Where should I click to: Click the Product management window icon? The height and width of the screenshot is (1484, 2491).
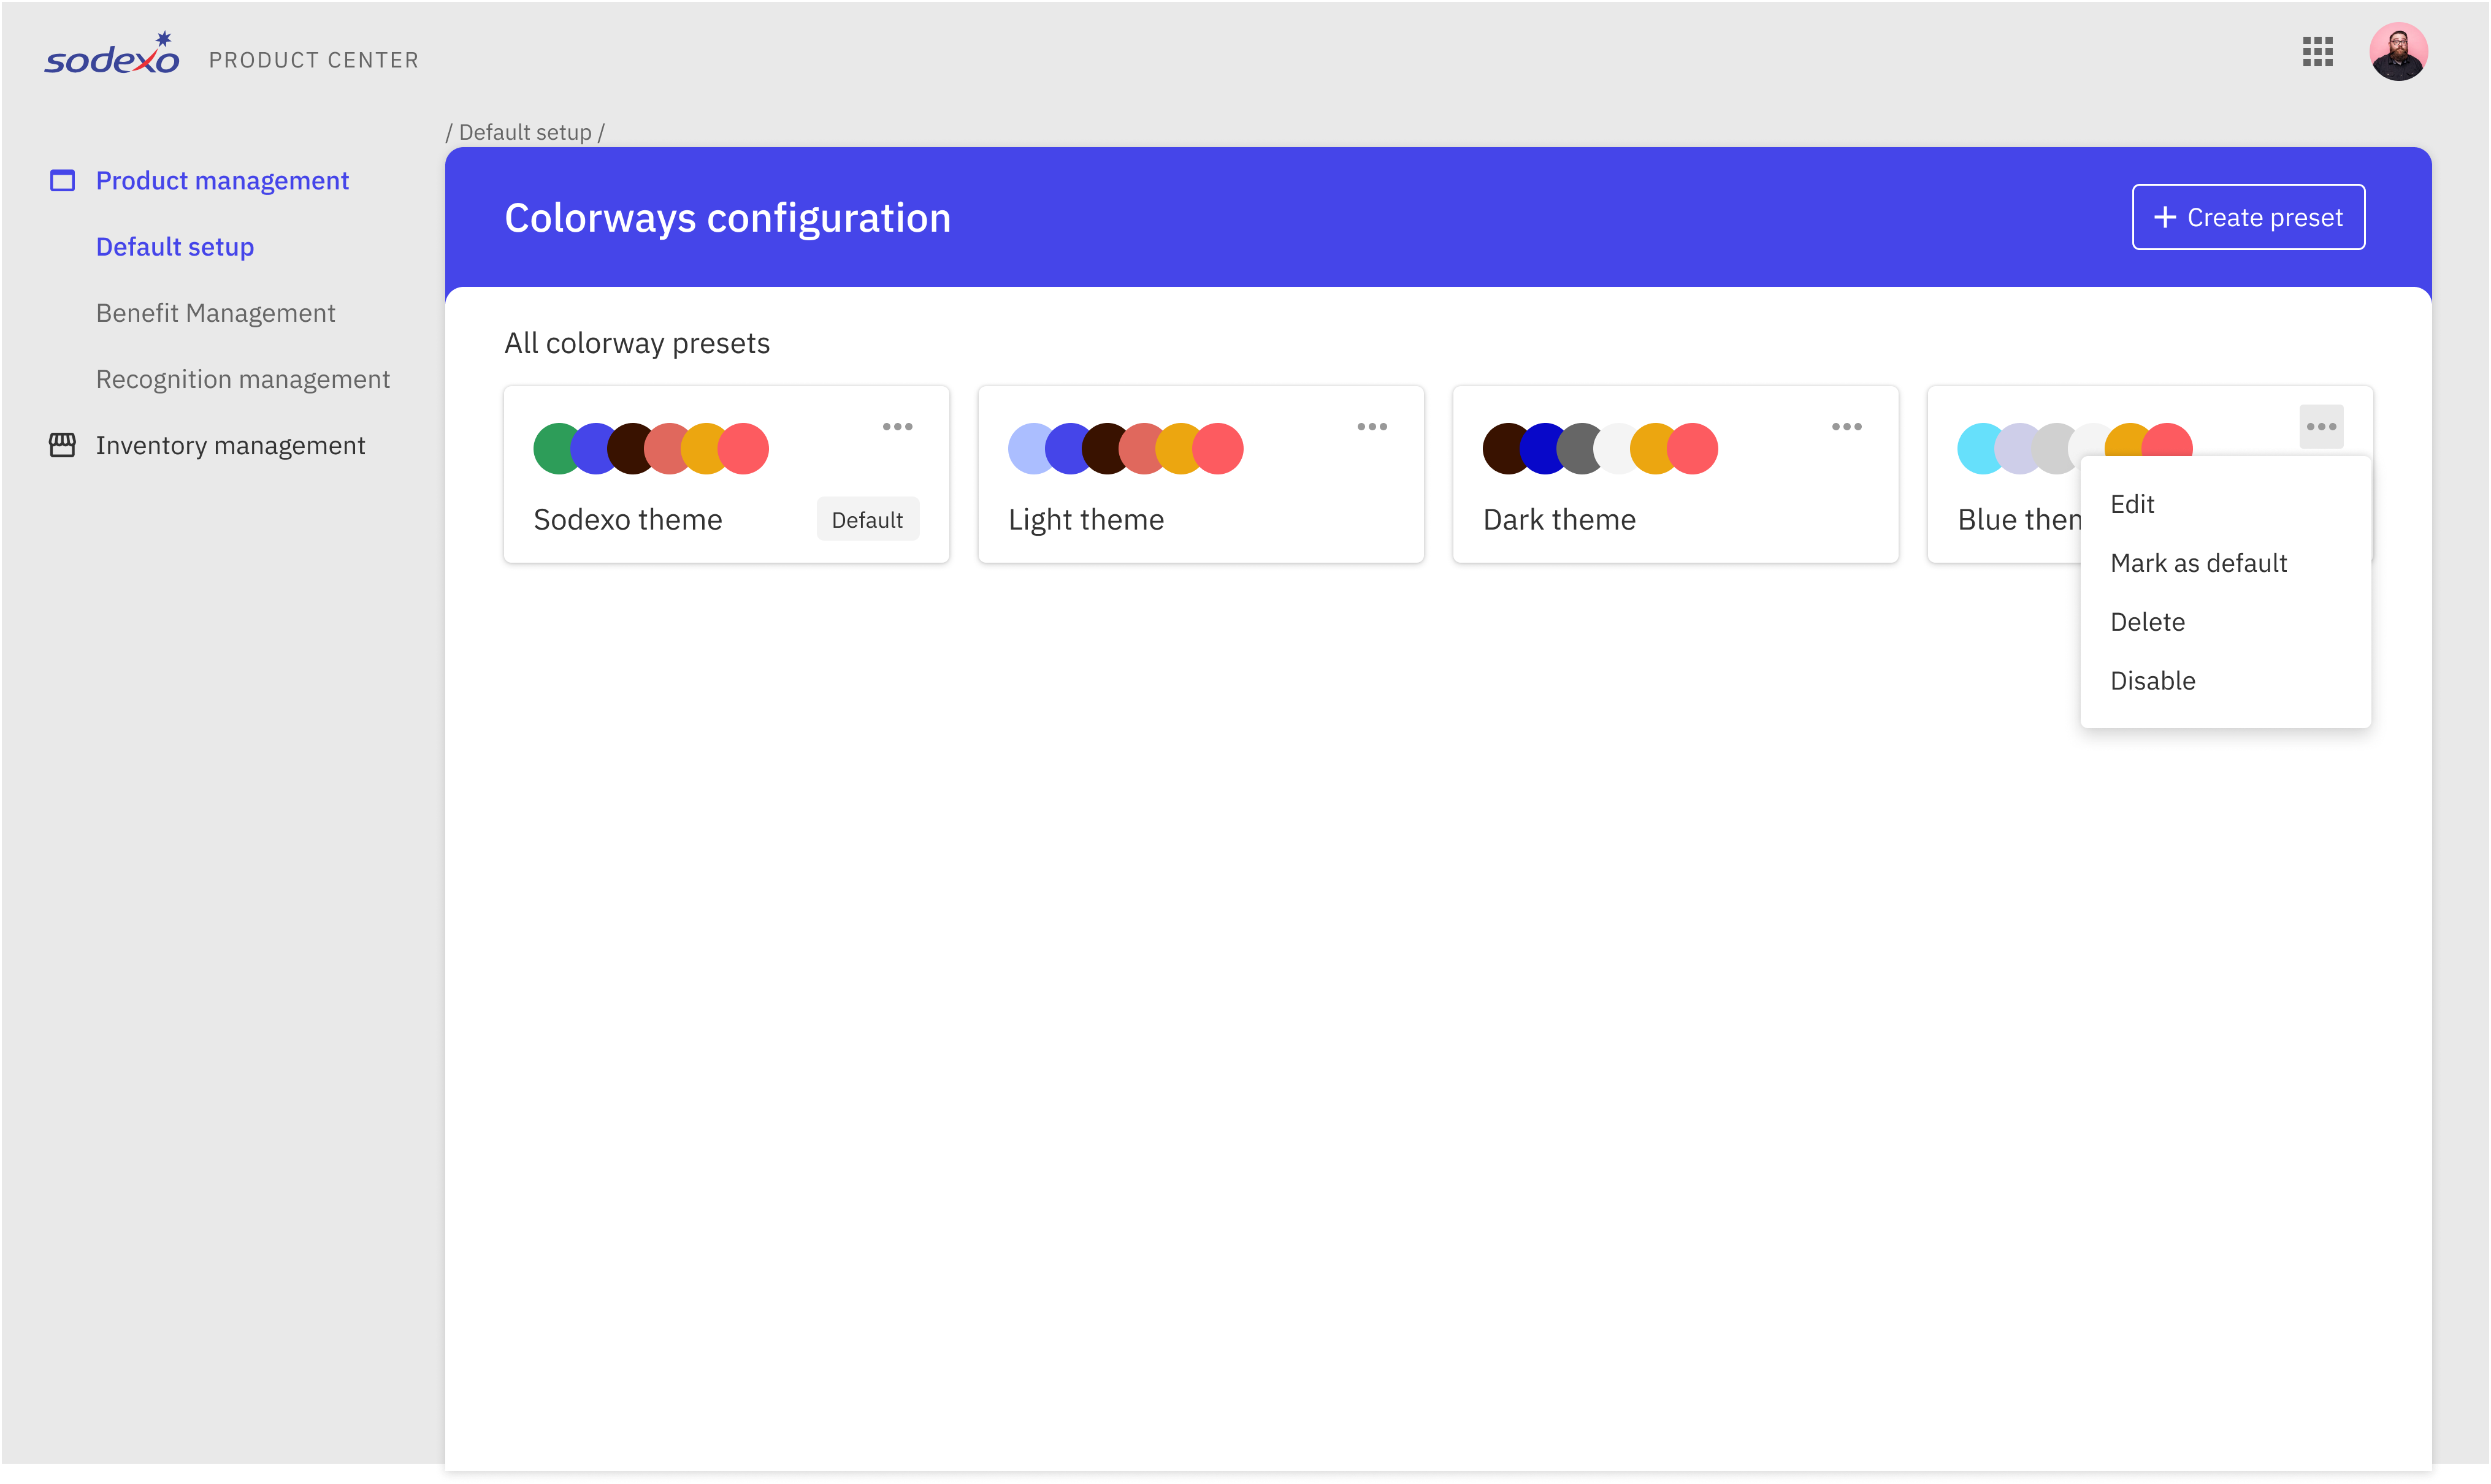coord(62,181)
